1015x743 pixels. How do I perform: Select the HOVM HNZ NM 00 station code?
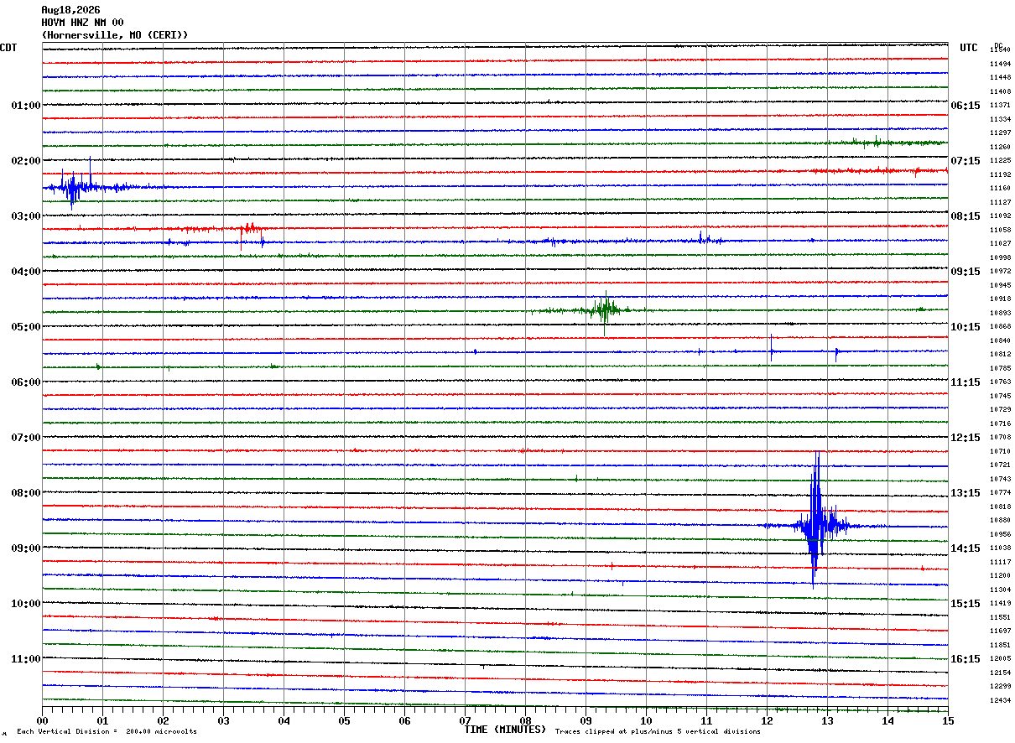[82, 23]
